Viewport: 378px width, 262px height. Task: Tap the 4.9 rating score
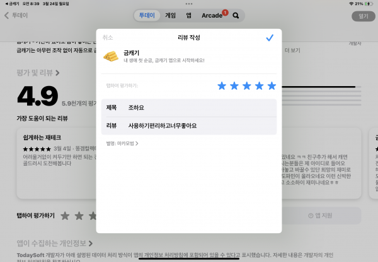click(38, 96)
